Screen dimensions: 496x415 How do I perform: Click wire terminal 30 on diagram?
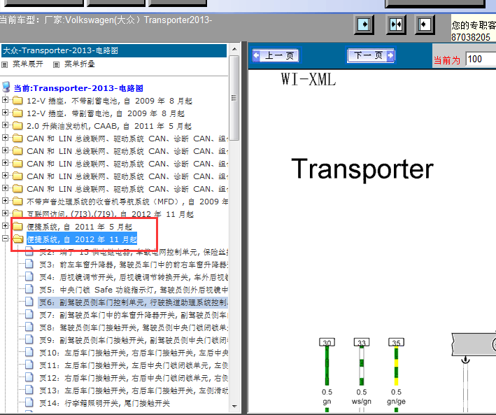pos(327,342)
